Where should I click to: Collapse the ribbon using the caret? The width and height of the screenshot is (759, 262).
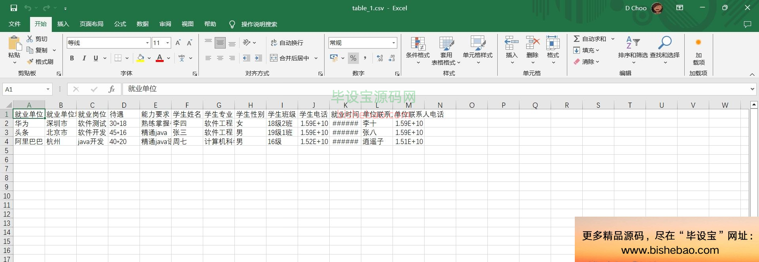(x=752, y=74)
